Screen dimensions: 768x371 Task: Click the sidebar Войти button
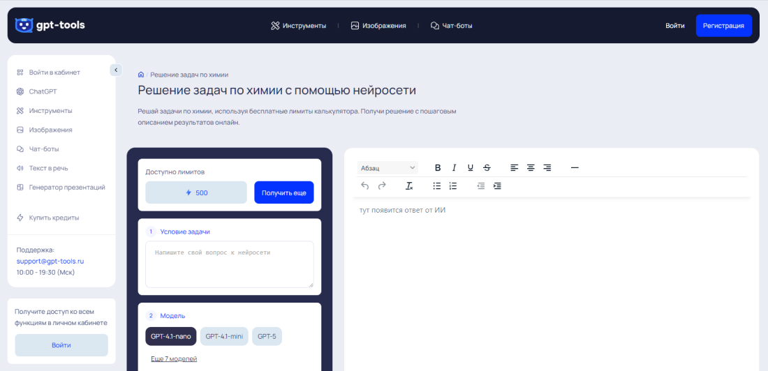(61, 345)
